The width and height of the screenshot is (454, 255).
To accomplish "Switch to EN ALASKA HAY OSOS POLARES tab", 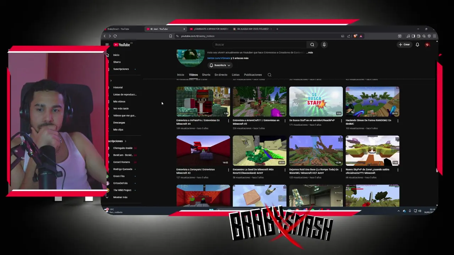I will tap(252, 29).
